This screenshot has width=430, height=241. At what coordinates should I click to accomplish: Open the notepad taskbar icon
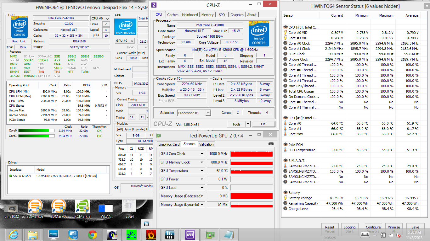[229, 234]
